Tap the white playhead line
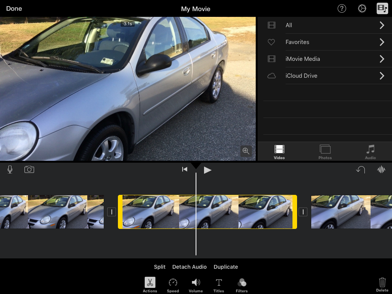 [x=196, y=214]
